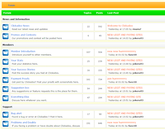Open the Clickadoo News forum
165x129 pixels.
tap(20, 26)
